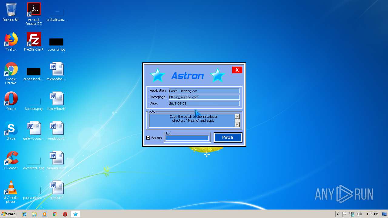Click the Astron star taskbar button
The width and height of the screenshot is (388, 218).
(x=75, y=214)
